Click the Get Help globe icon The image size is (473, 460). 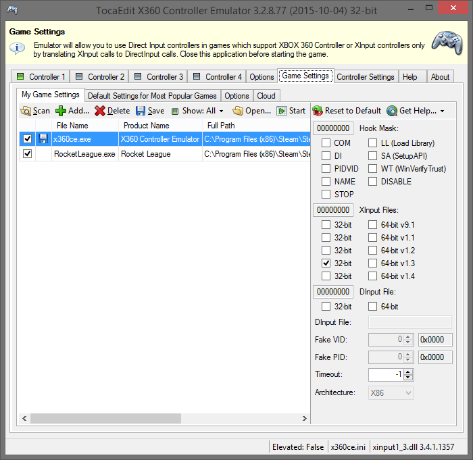(x=392, y=111)
